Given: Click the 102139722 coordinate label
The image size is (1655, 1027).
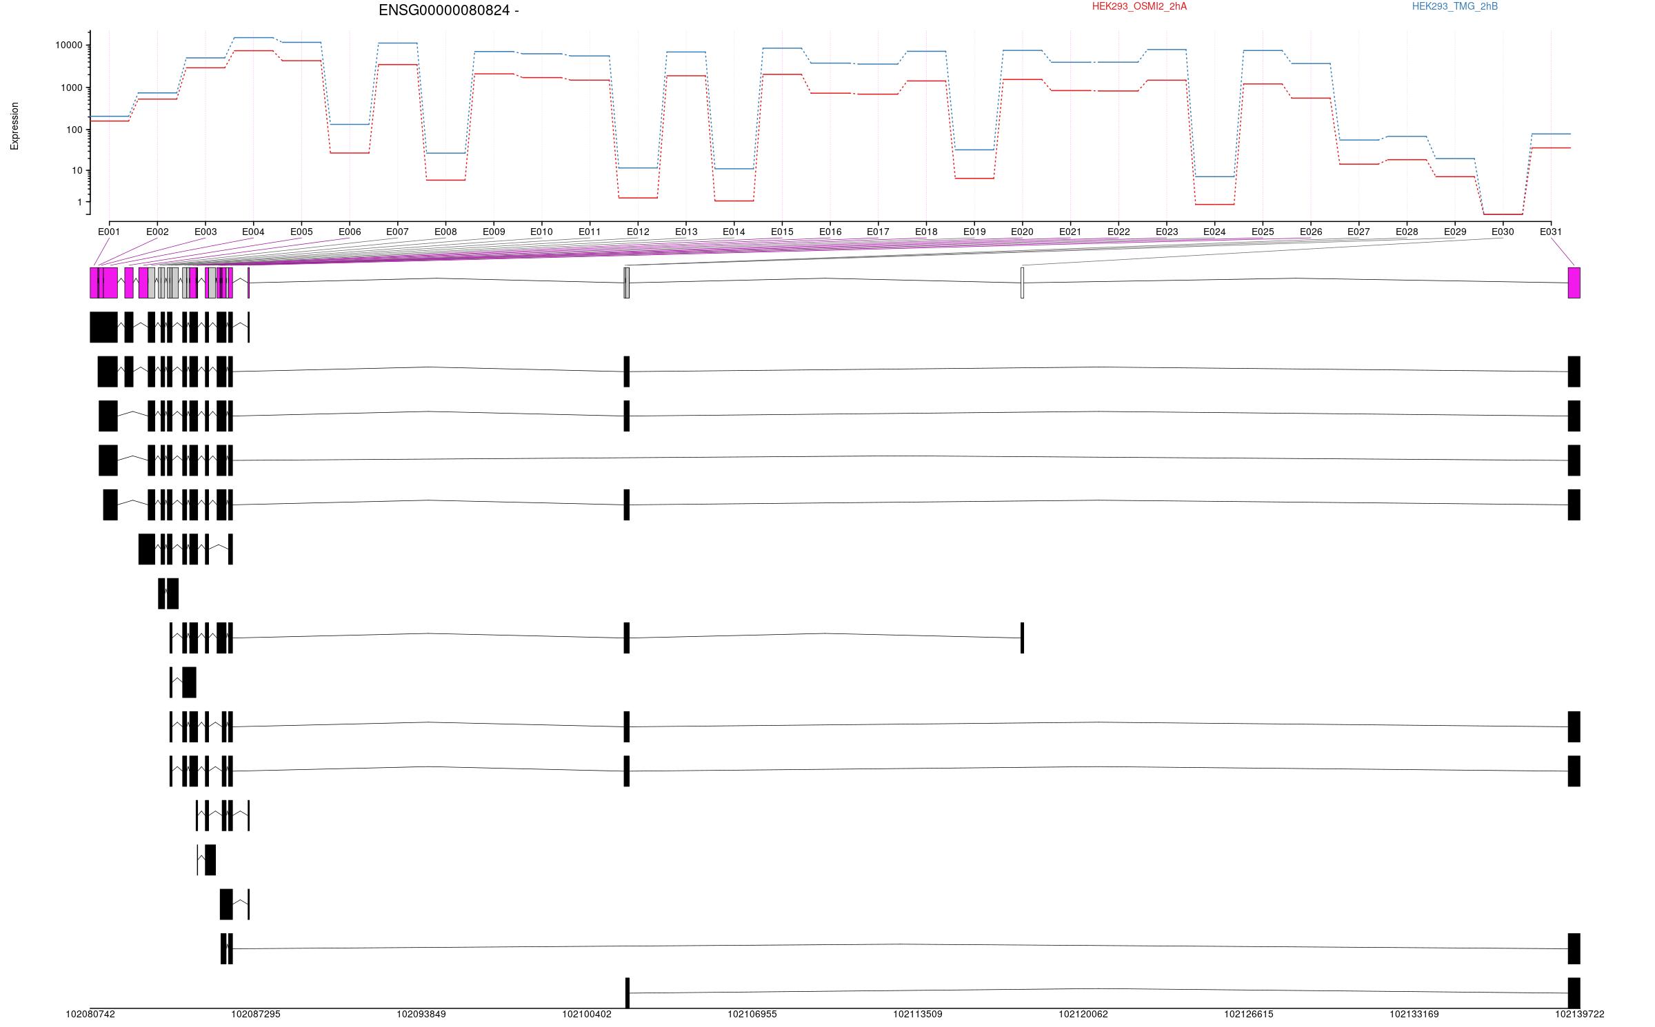Looking at the screenshot, I should (x=1580, y=1015).
